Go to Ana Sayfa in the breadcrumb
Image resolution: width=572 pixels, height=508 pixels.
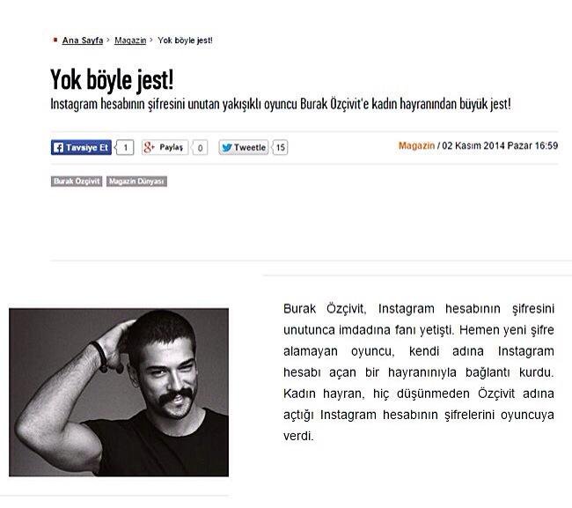click(x=83, y=40)
